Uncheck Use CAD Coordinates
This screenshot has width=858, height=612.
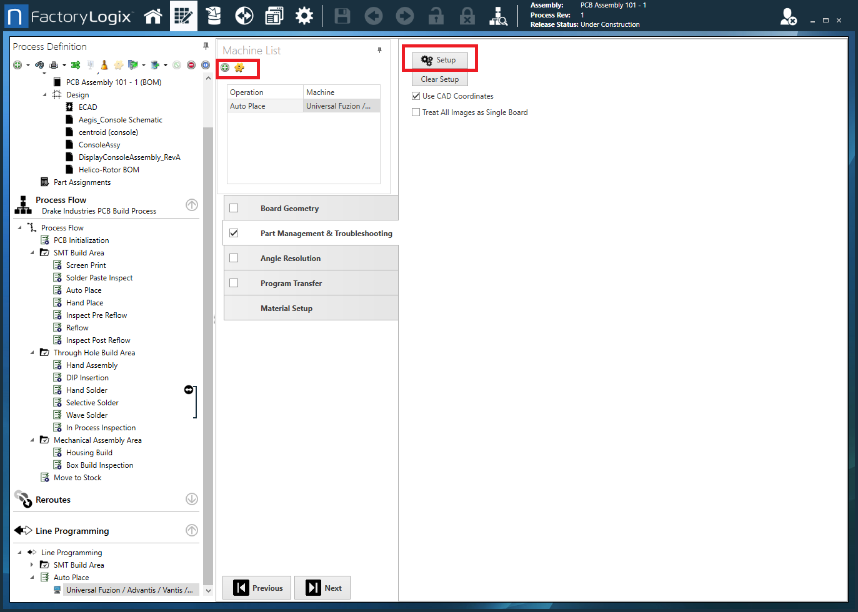(416, 96)
